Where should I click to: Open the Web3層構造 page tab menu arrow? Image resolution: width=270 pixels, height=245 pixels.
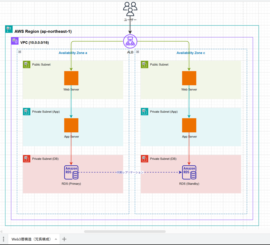[x=56, y=239]
